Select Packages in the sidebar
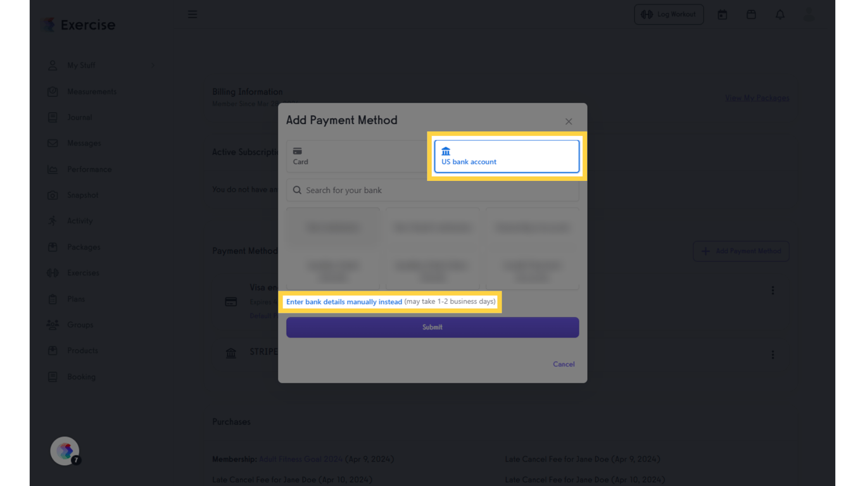This screenshot has width=865, height=486. point(52,247)
